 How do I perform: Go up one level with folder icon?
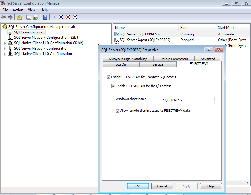point(20,17)
